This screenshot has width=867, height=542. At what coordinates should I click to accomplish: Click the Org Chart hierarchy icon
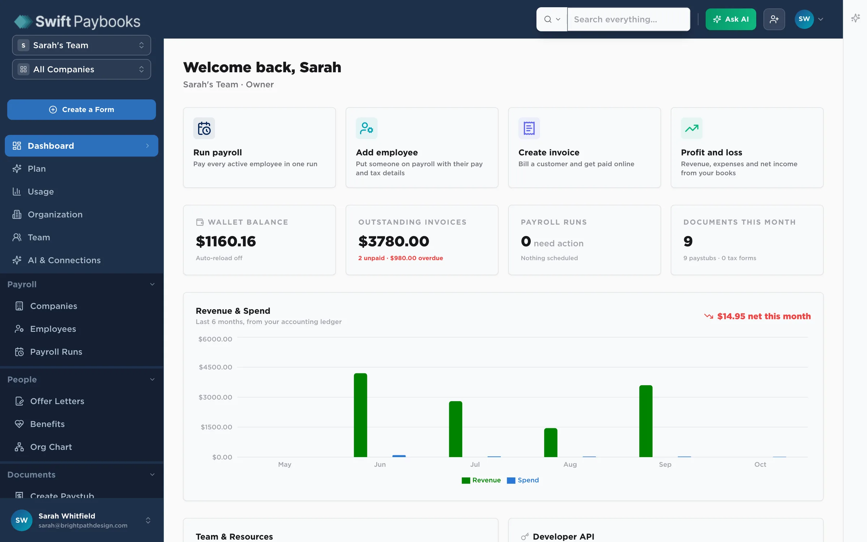click(20, 447)
